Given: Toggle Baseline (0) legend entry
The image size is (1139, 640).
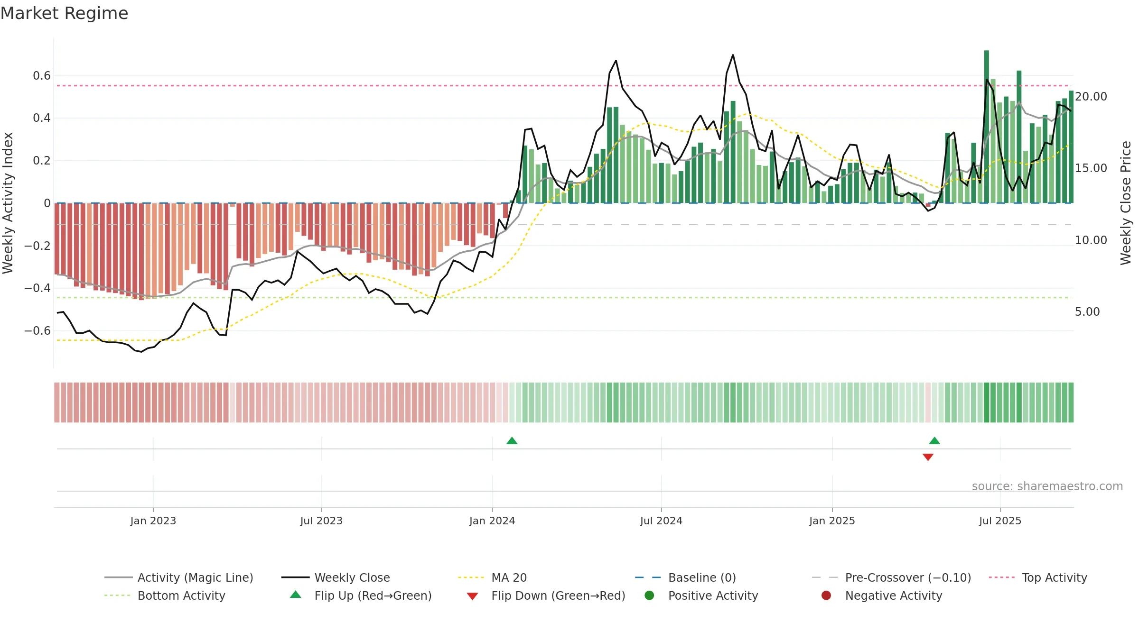Looking at the screenshot, I should [x=685, y=577].
